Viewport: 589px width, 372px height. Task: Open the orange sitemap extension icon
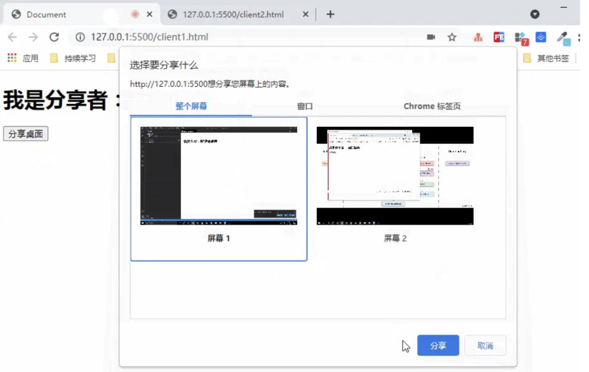[x=478, y=37]
